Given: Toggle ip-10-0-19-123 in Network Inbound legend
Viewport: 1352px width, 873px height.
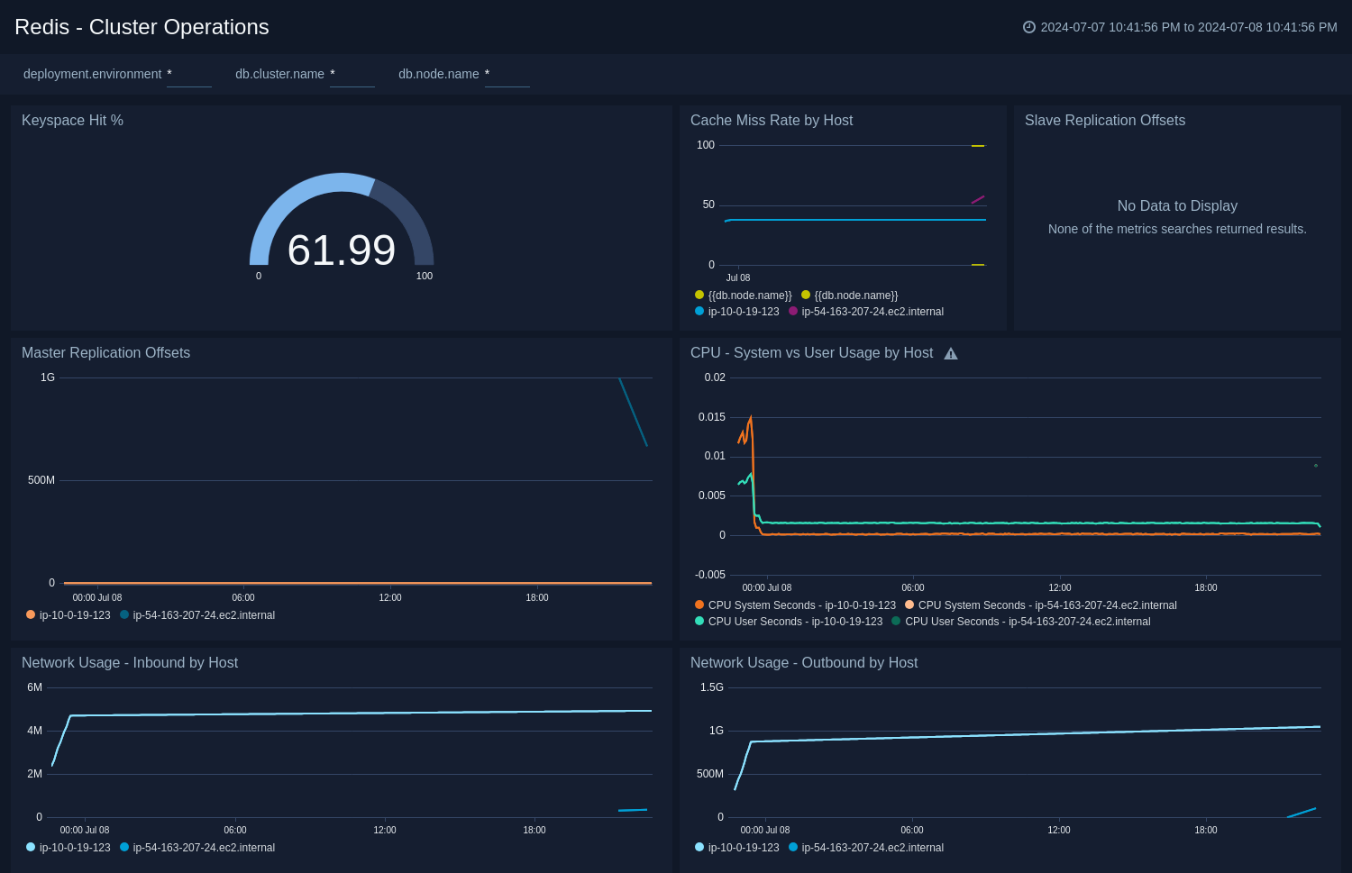Looking at the screenshot, I should click(x=69, y=848).
